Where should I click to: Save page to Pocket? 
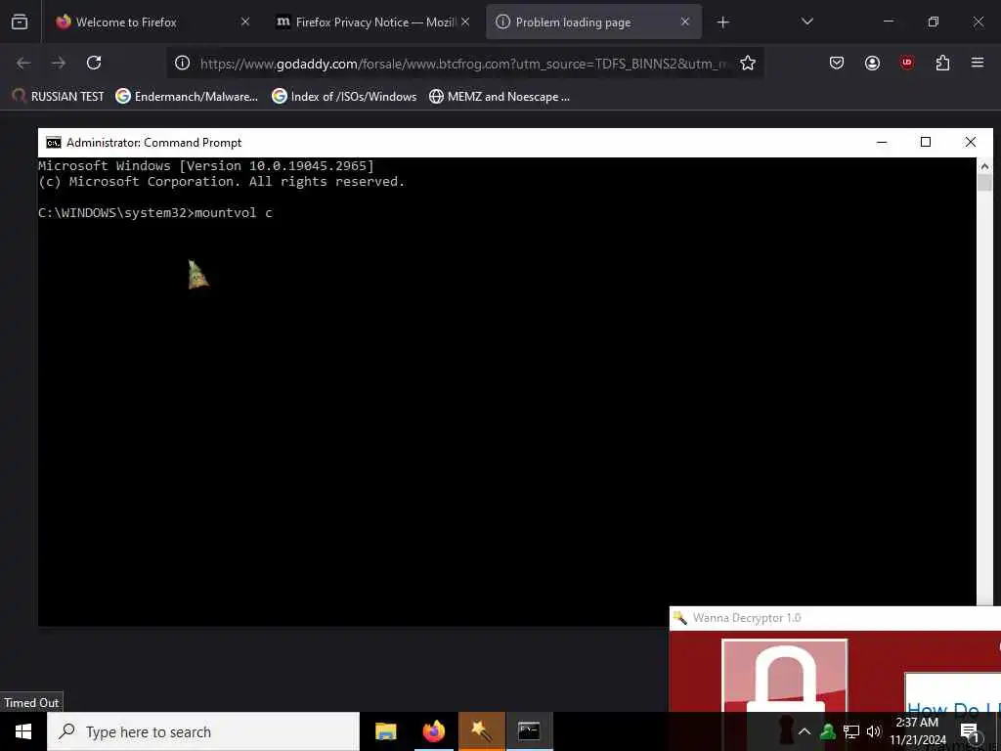click(x=837, y=63)
